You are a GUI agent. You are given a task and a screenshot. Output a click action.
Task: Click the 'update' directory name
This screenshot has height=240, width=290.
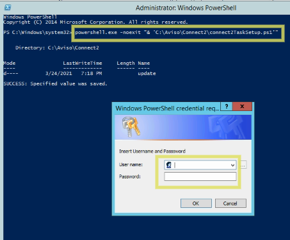click(147, 73)
